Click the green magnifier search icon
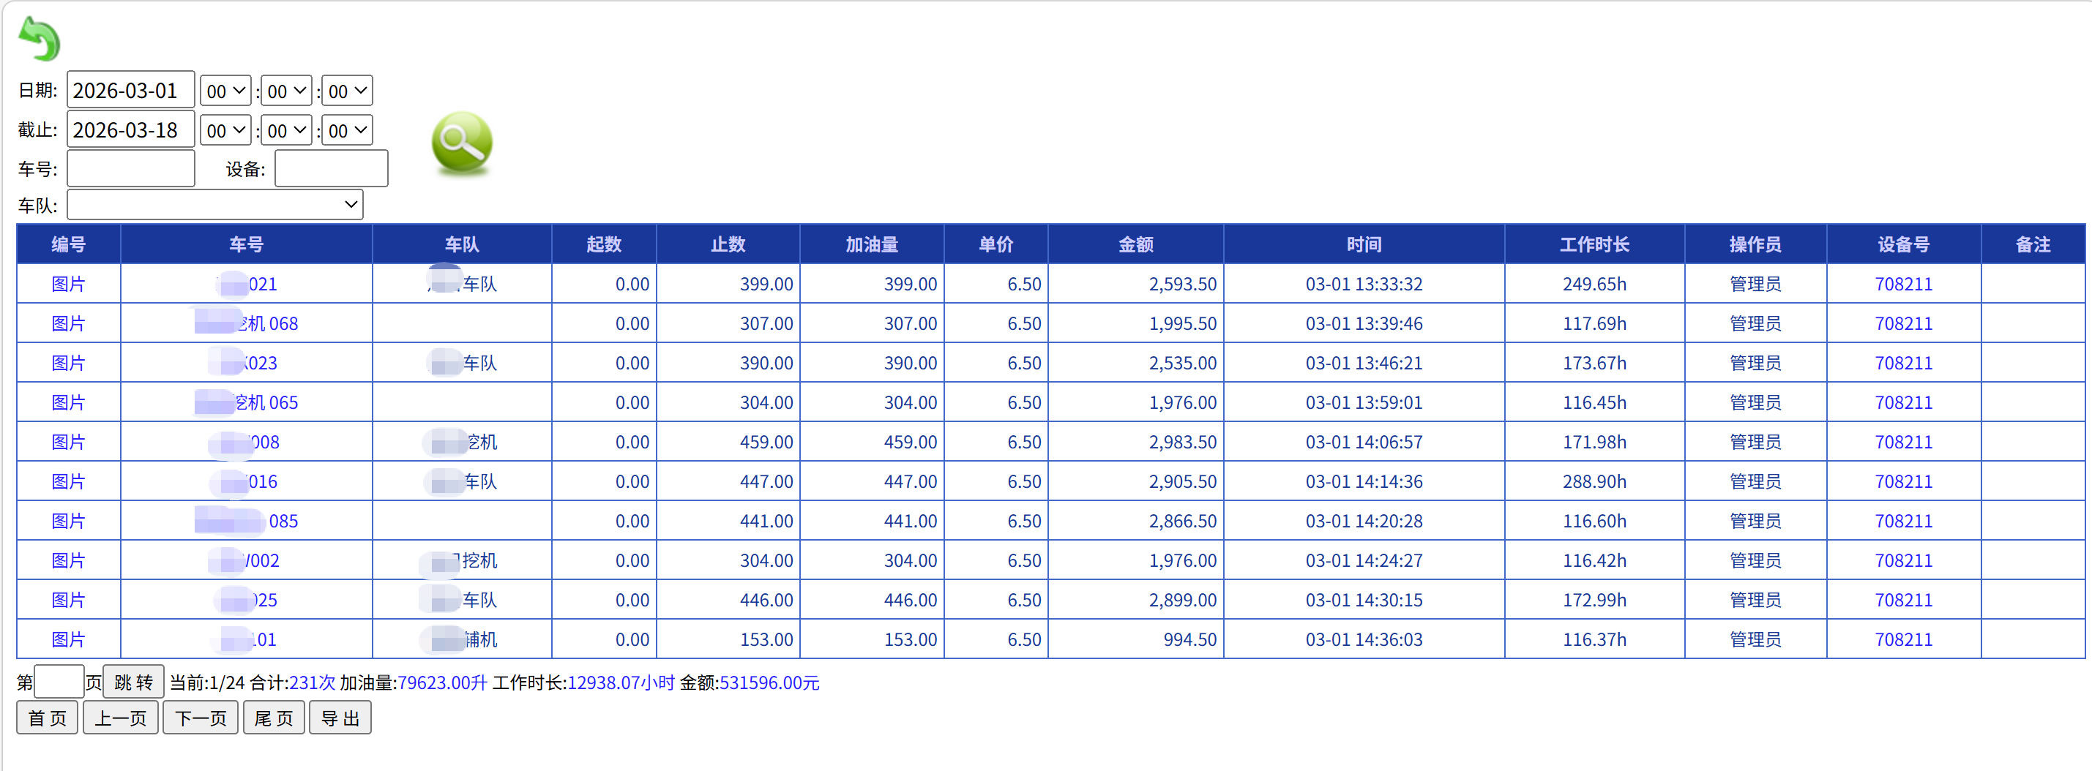 (461, 143)
